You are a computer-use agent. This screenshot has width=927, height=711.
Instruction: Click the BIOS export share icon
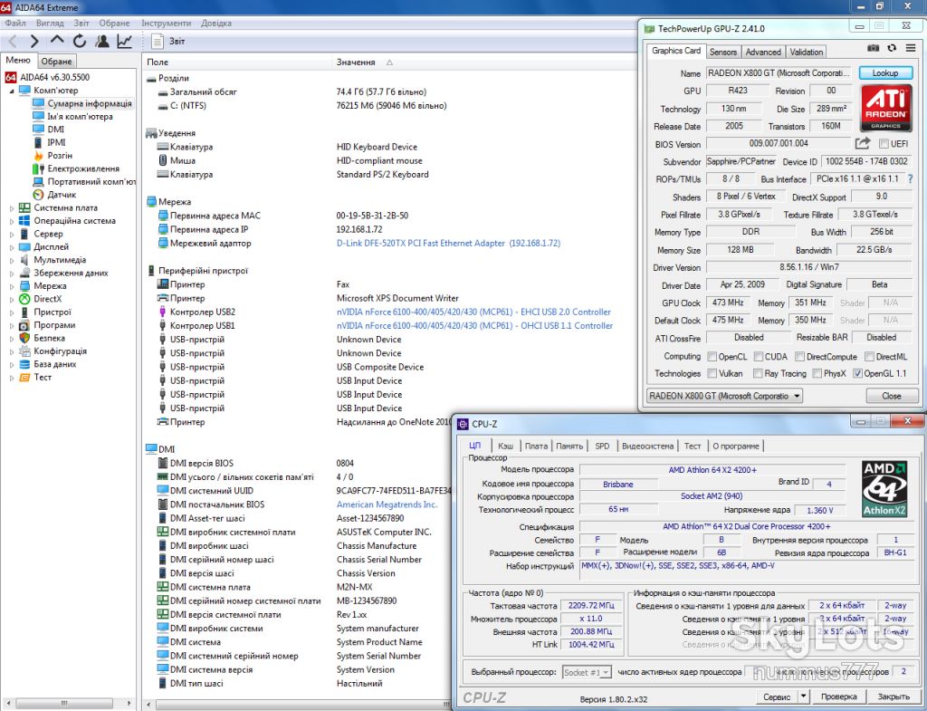tap(863, 143)
